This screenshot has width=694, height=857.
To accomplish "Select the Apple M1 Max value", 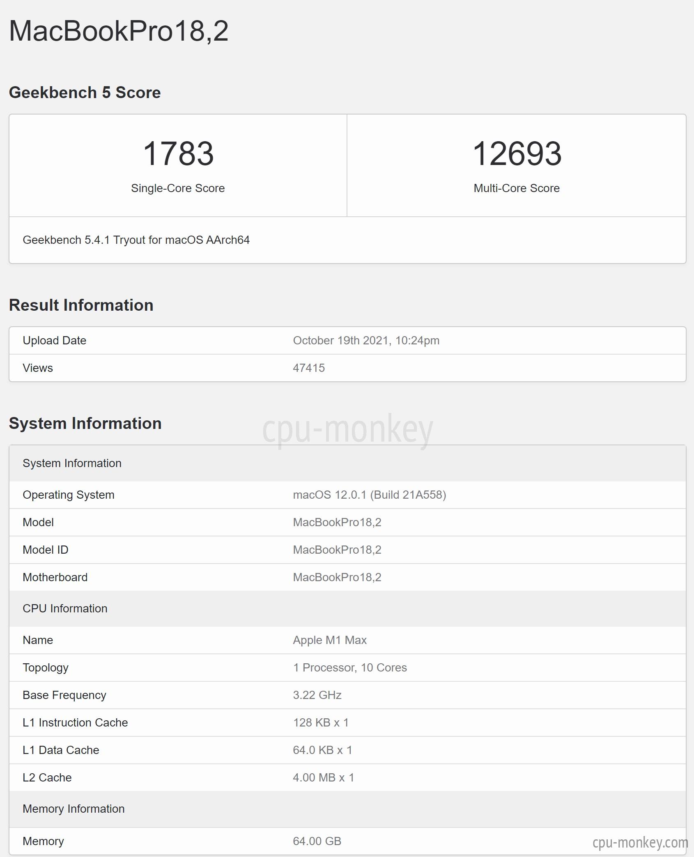I will click(329, 640).
